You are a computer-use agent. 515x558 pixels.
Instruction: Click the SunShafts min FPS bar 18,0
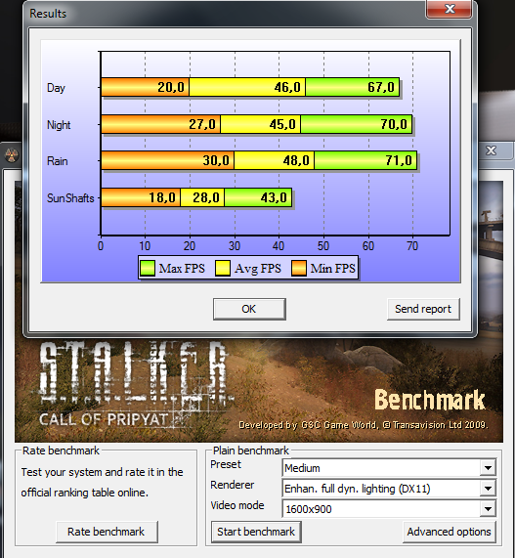point(141,197)
